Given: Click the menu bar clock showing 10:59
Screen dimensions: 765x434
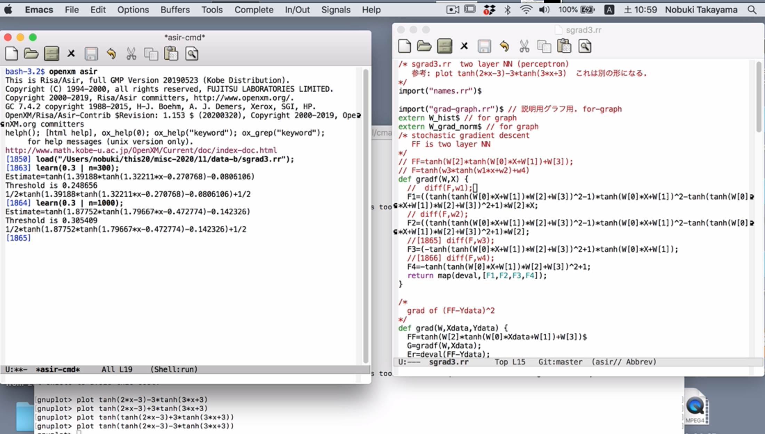Looking at the screenshot, I should 640,10.
